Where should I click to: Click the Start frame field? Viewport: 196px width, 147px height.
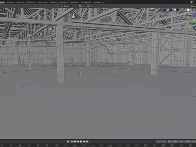click(178, 141)
